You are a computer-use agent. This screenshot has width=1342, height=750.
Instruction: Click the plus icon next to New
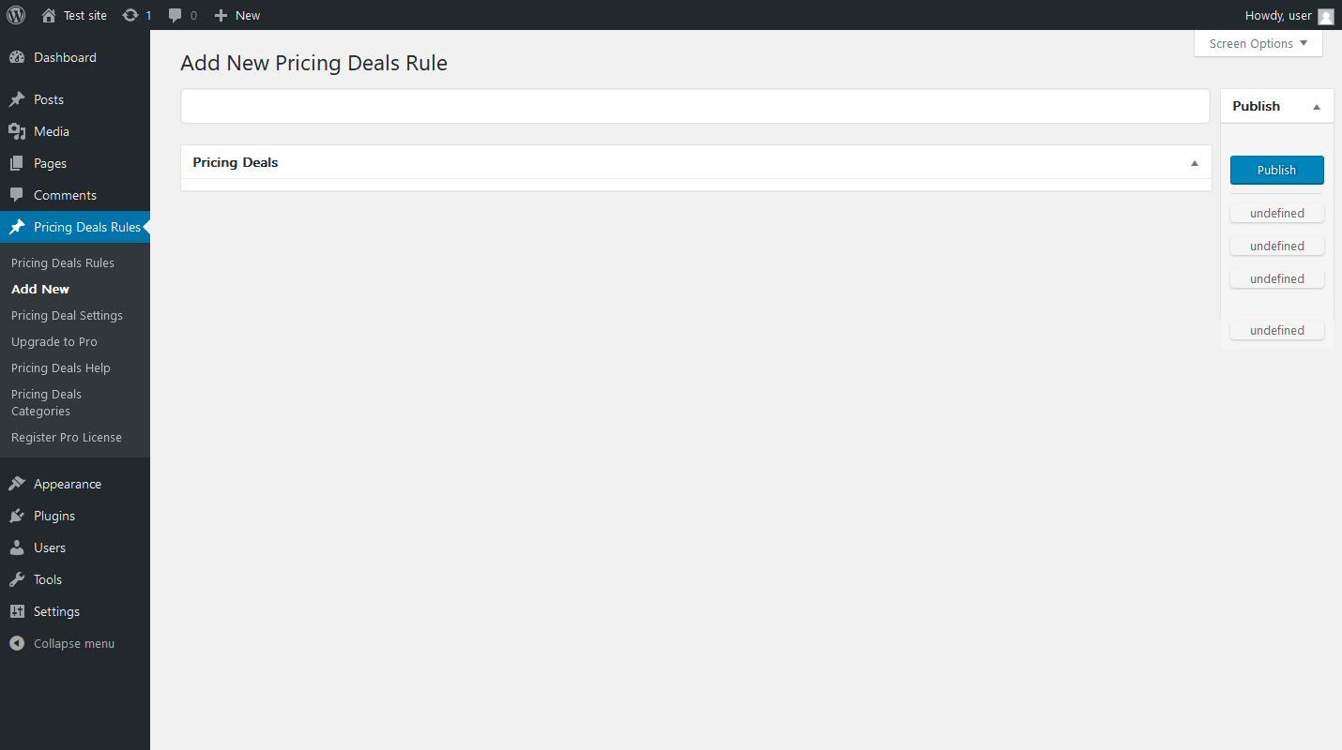click(x=221, y=15)
